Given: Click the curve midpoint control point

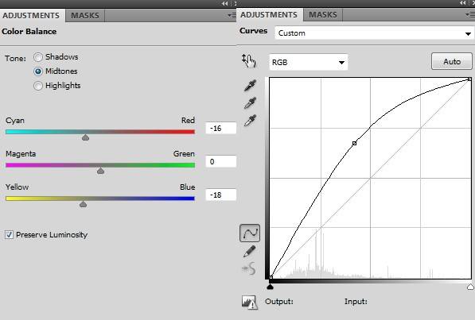Looking at the screenshot, I should (x=354, y=144).
